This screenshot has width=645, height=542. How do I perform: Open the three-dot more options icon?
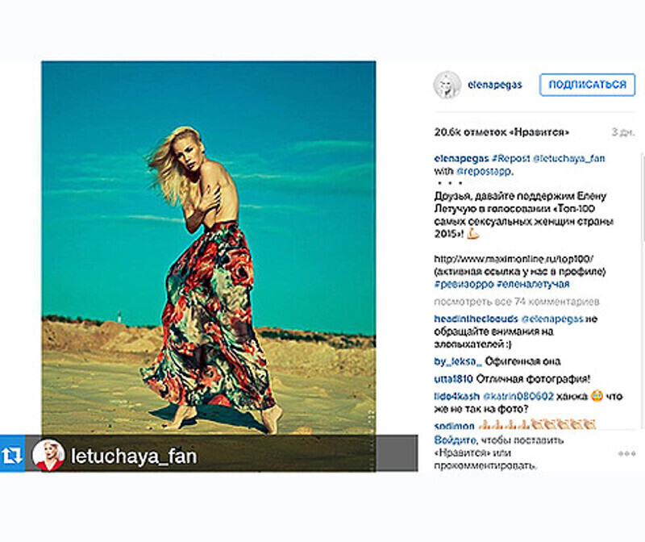(x=626, y=453)
